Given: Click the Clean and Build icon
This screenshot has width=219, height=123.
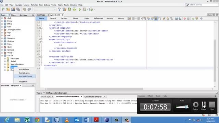Looking at the screenshot, I should coord(64,10).
